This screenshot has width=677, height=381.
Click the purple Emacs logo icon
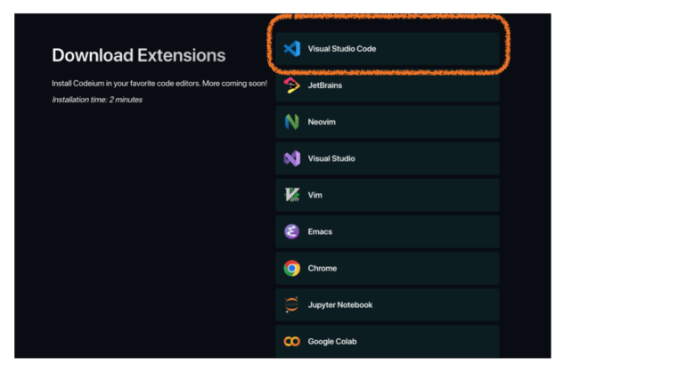[x=291, y=231]
